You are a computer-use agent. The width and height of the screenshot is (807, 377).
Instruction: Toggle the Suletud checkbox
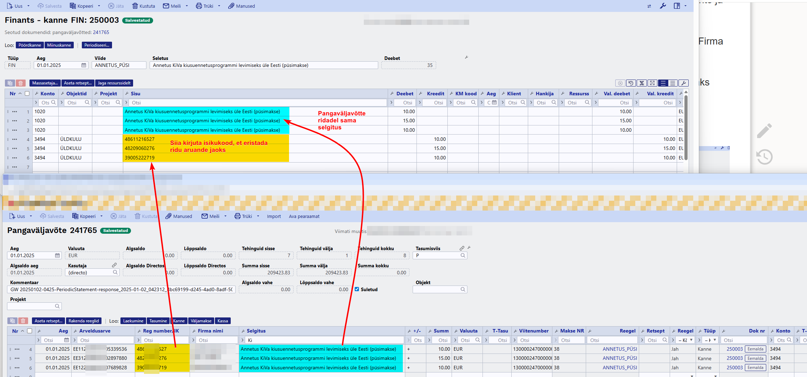click(x=357, y=289)
